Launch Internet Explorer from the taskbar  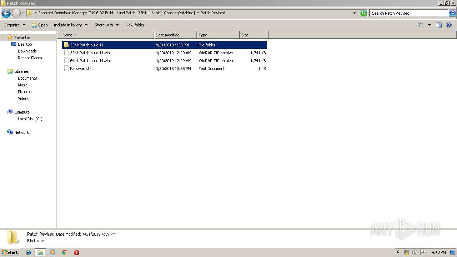[29, 252]
